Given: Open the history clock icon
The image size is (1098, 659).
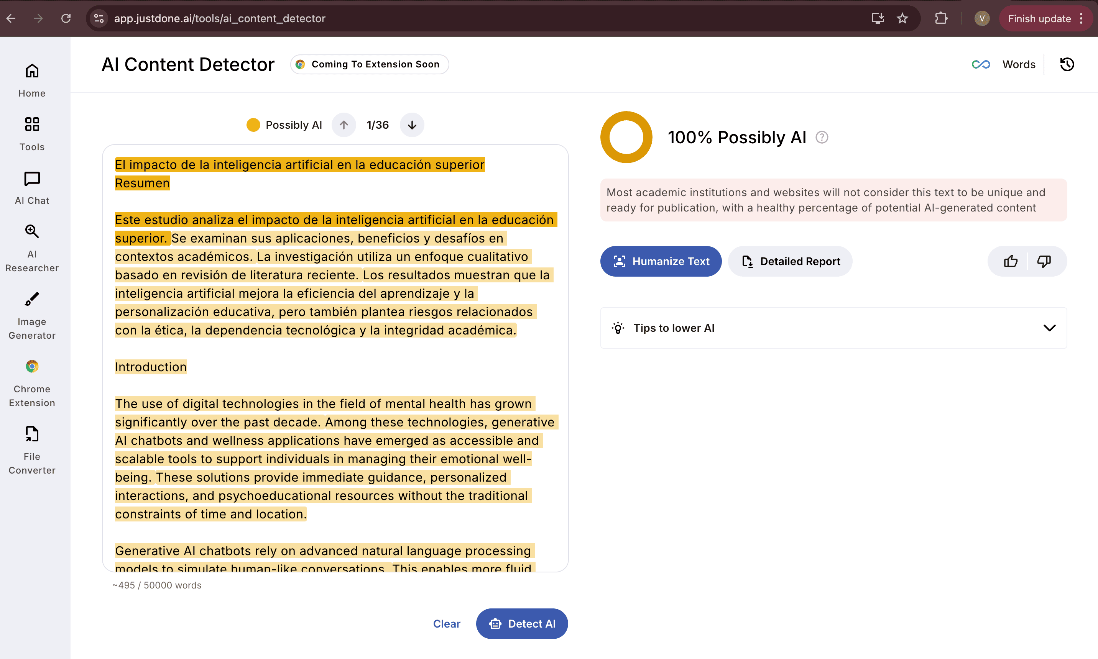Looking at the screenshot, I should coord(1067,64).
